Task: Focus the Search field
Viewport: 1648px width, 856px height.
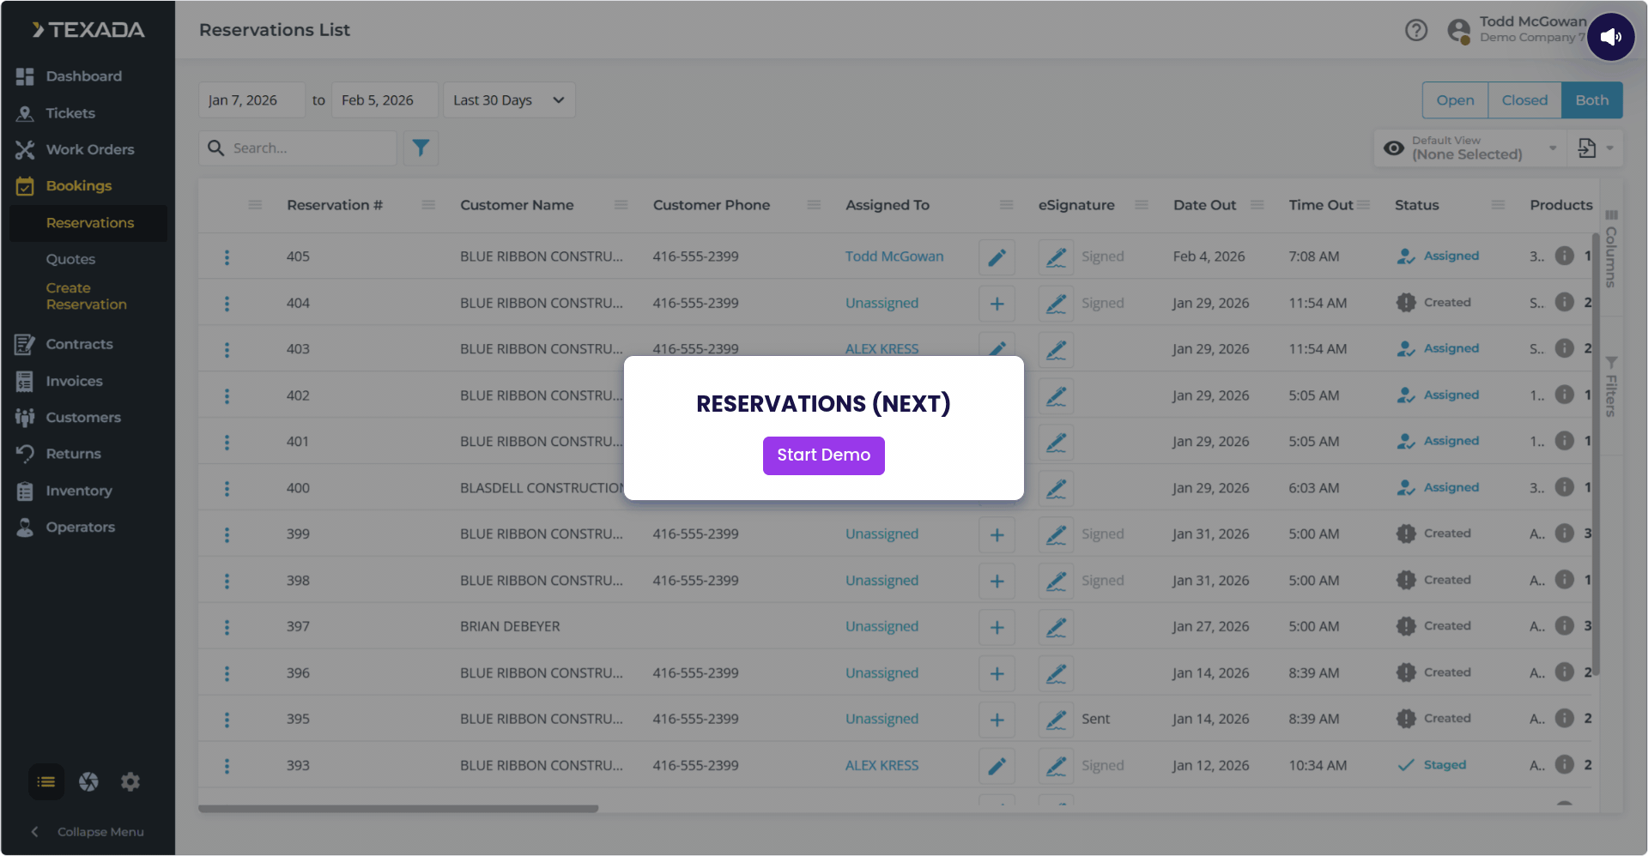Action: [x=298, y=148]
